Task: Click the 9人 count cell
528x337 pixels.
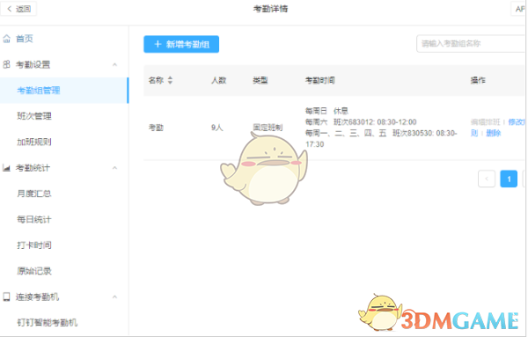Action: point(217,128)
